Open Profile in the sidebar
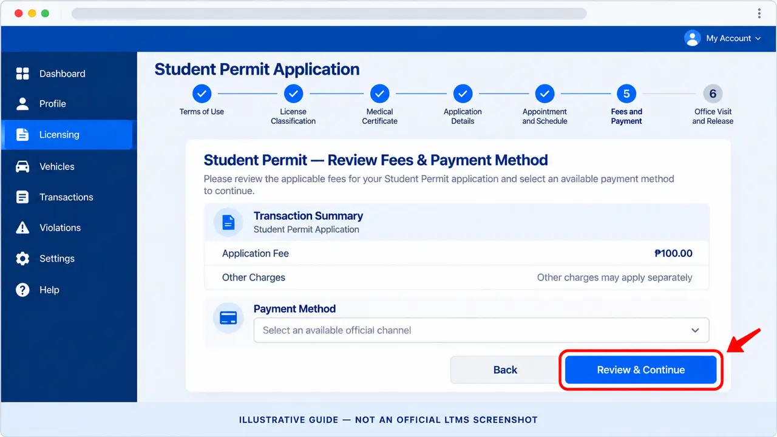 coord(67,104)
